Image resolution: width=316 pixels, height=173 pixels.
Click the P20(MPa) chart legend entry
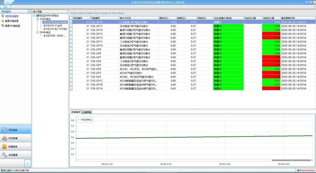[85, 120]
